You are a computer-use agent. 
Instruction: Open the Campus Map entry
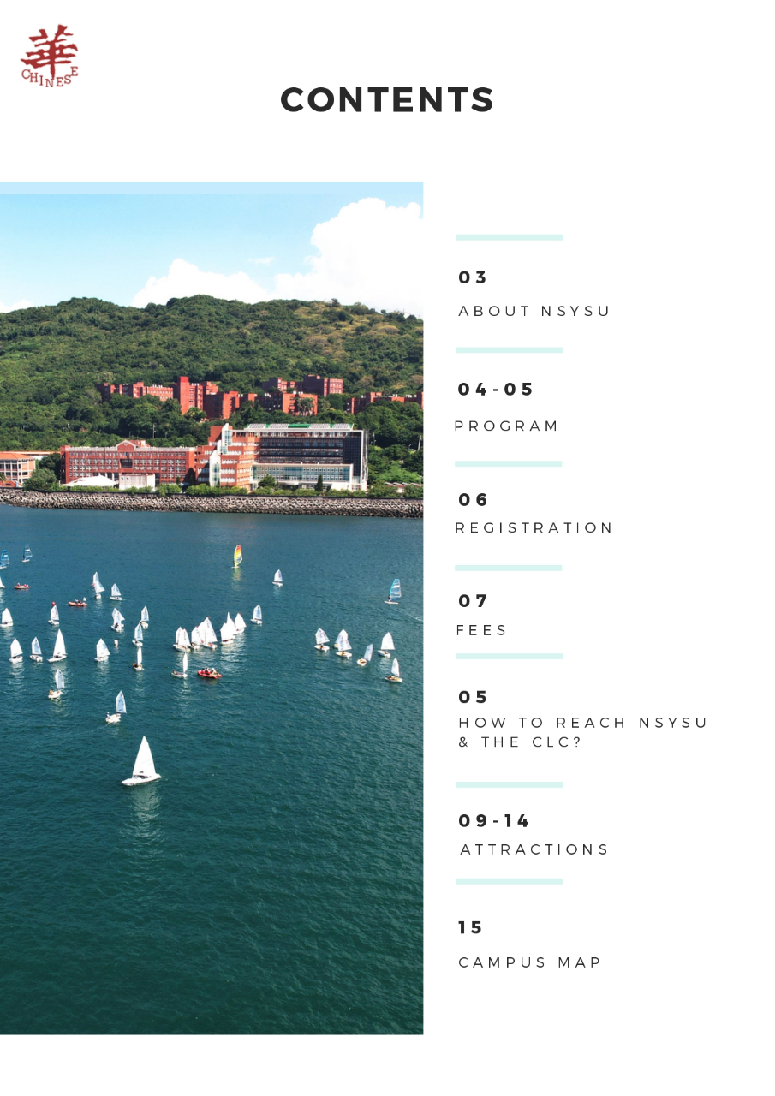[x=530, y=962]
